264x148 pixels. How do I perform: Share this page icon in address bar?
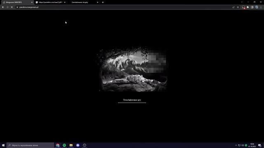point(233,7)
